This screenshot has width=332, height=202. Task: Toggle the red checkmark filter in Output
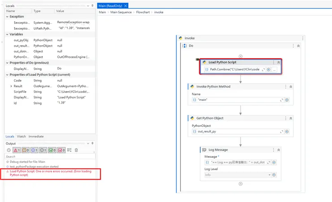pos(61,150)
